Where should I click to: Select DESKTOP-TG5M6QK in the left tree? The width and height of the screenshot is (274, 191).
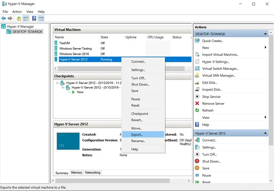pos(27,32)
